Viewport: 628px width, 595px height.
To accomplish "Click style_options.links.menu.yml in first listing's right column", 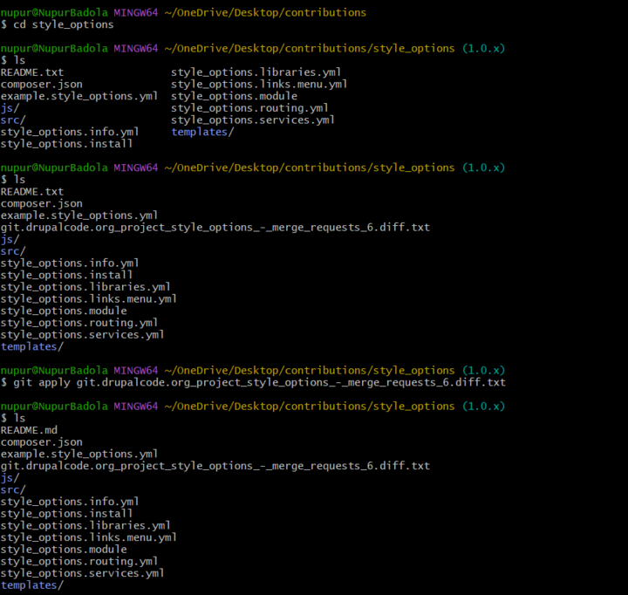I will [259, 84].
